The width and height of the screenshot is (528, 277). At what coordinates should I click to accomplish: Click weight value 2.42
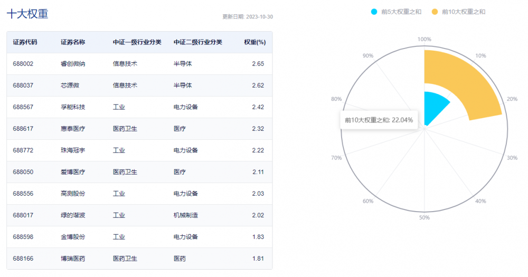click(258, 107)
